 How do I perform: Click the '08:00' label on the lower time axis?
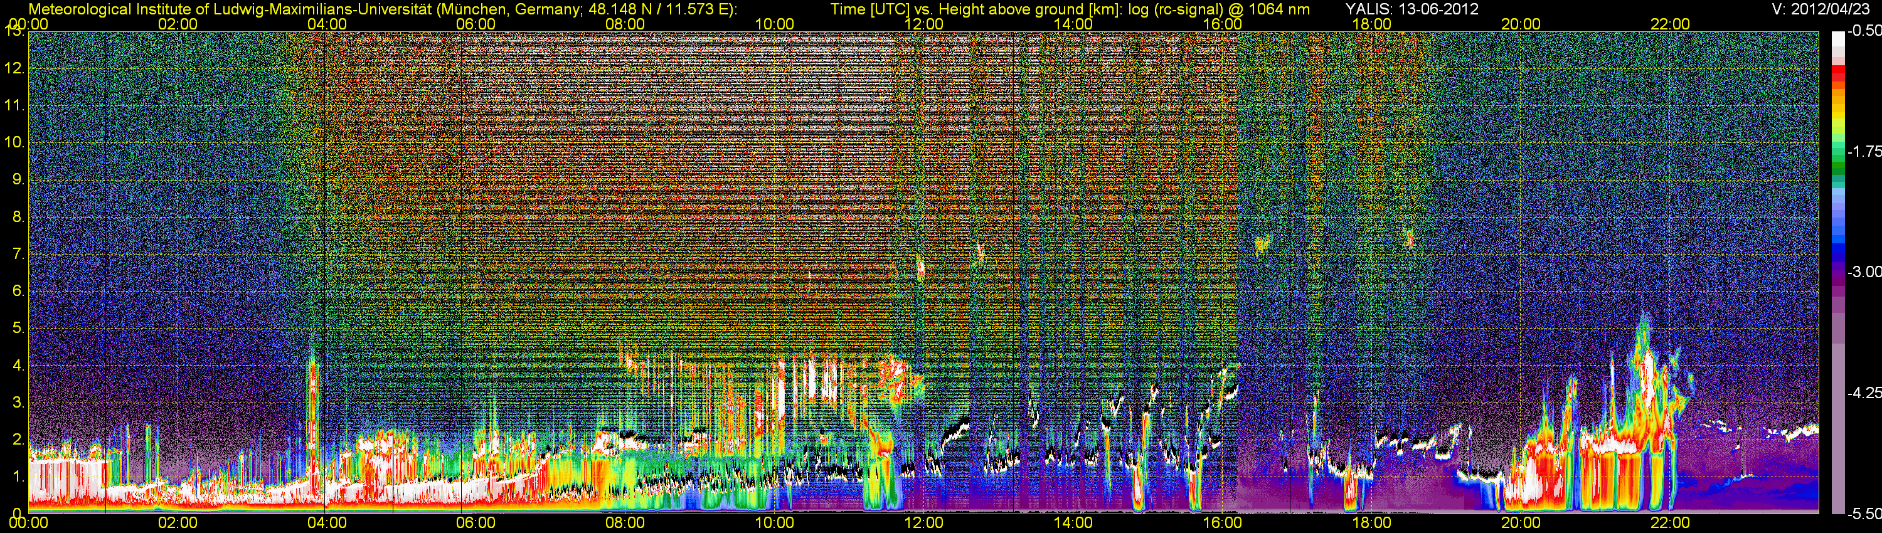tap(625, 524)
